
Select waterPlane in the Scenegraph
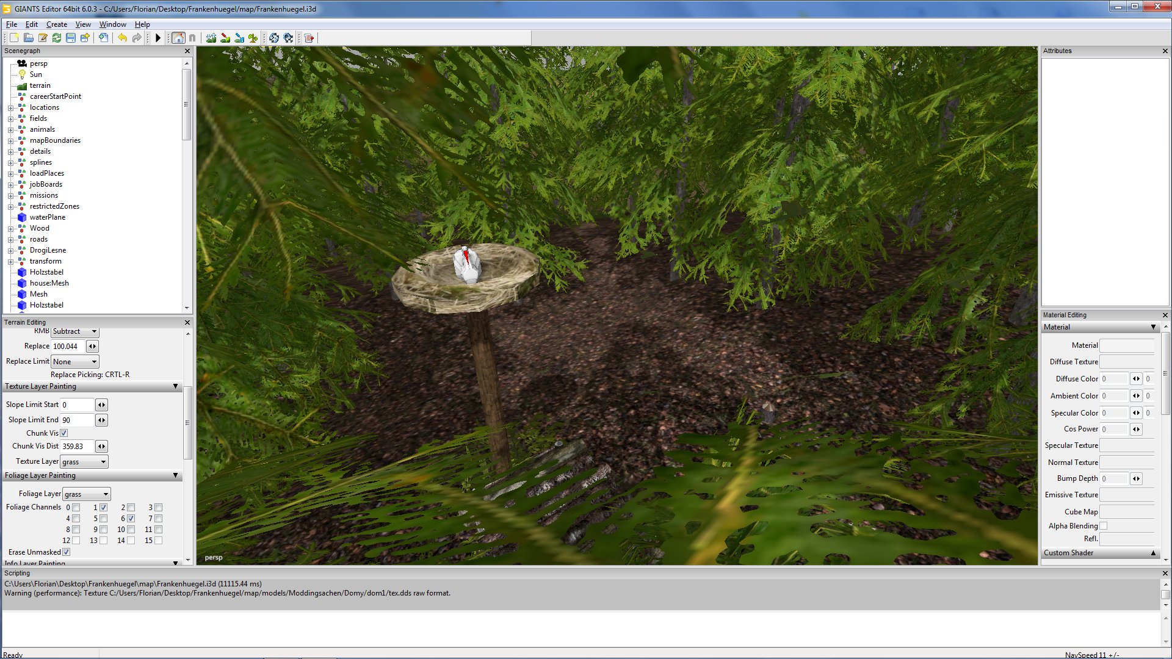48,217
